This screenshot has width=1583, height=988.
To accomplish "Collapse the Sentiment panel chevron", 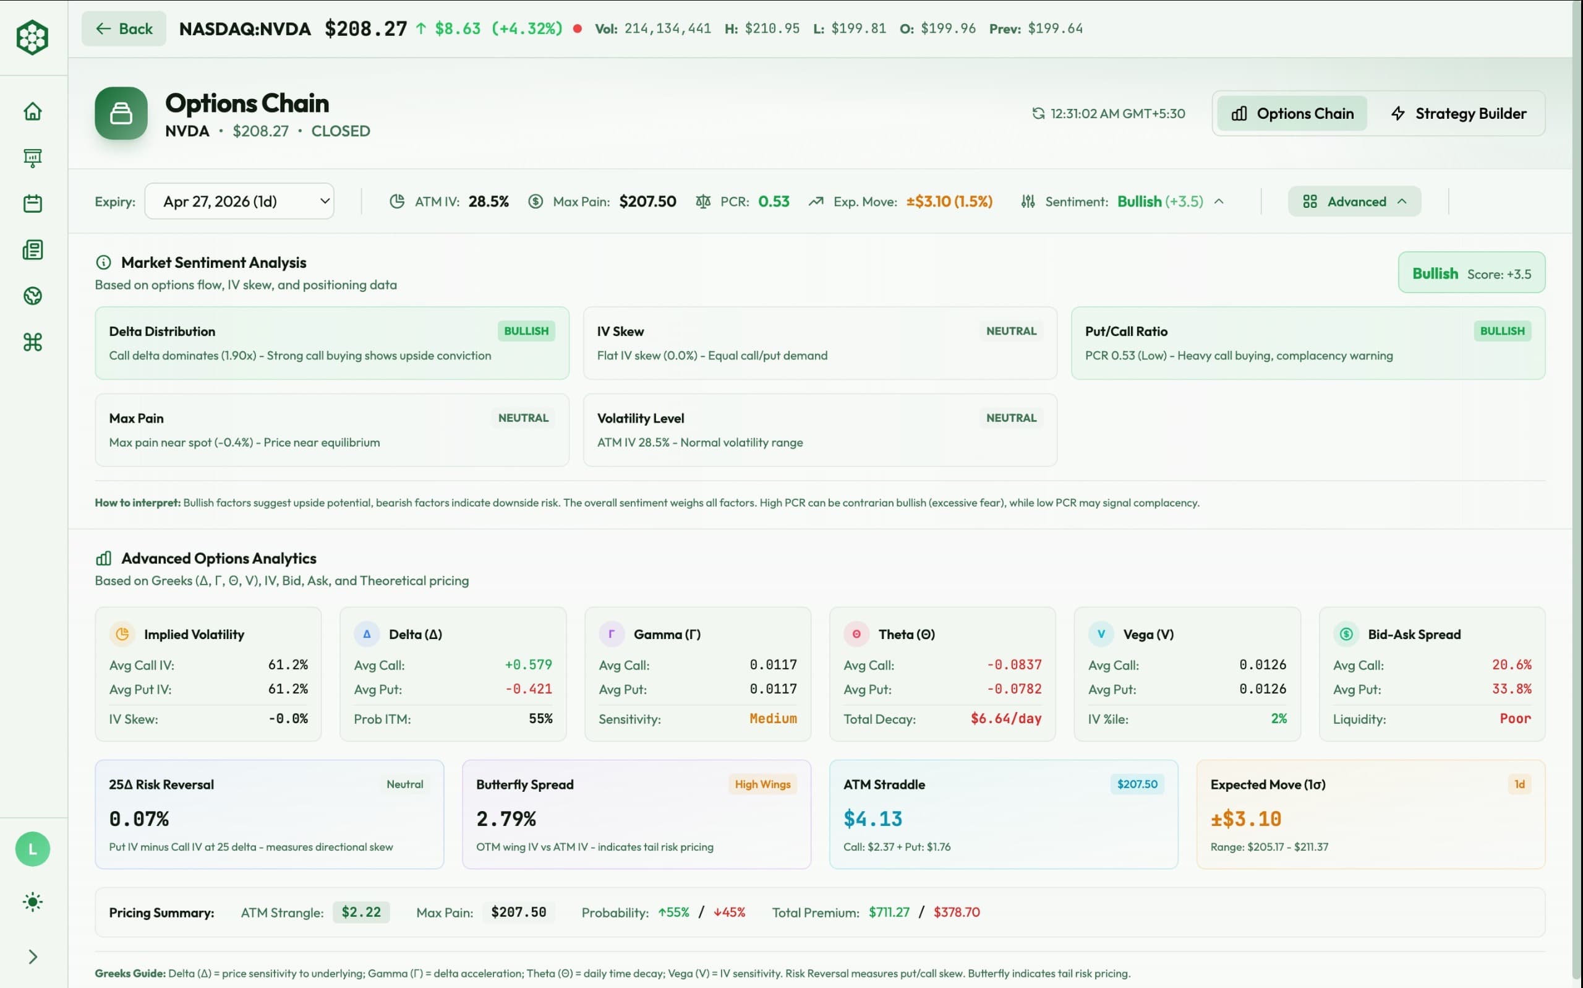I will [1219, 201].
